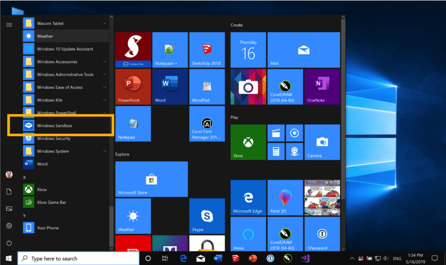Screen dimensions: 446x265
Task: Open the comic strip Photos tile
Action: (x=322, y=198)
